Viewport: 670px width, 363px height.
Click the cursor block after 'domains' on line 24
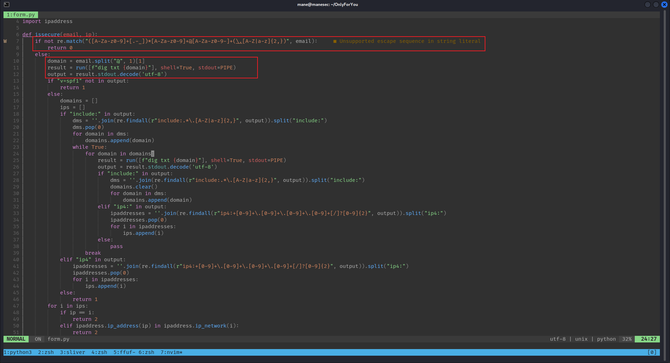point(153,154)
